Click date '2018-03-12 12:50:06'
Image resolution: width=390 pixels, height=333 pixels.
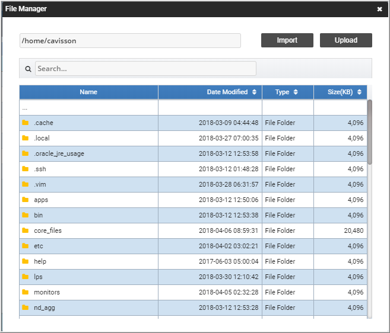tap(229, 200)
